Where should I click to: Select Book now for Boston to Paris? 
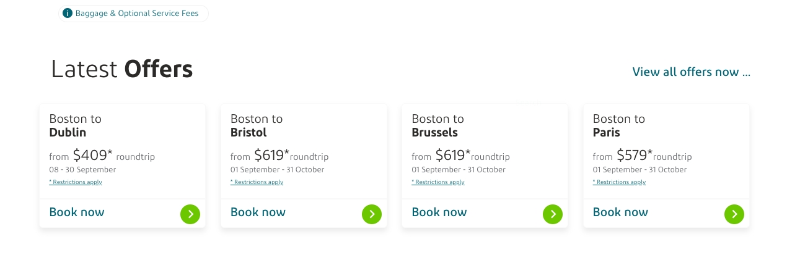(620, 212)
